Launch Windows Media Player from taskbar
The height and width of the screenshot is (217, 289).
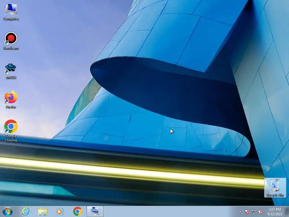(x=60, y=211)
